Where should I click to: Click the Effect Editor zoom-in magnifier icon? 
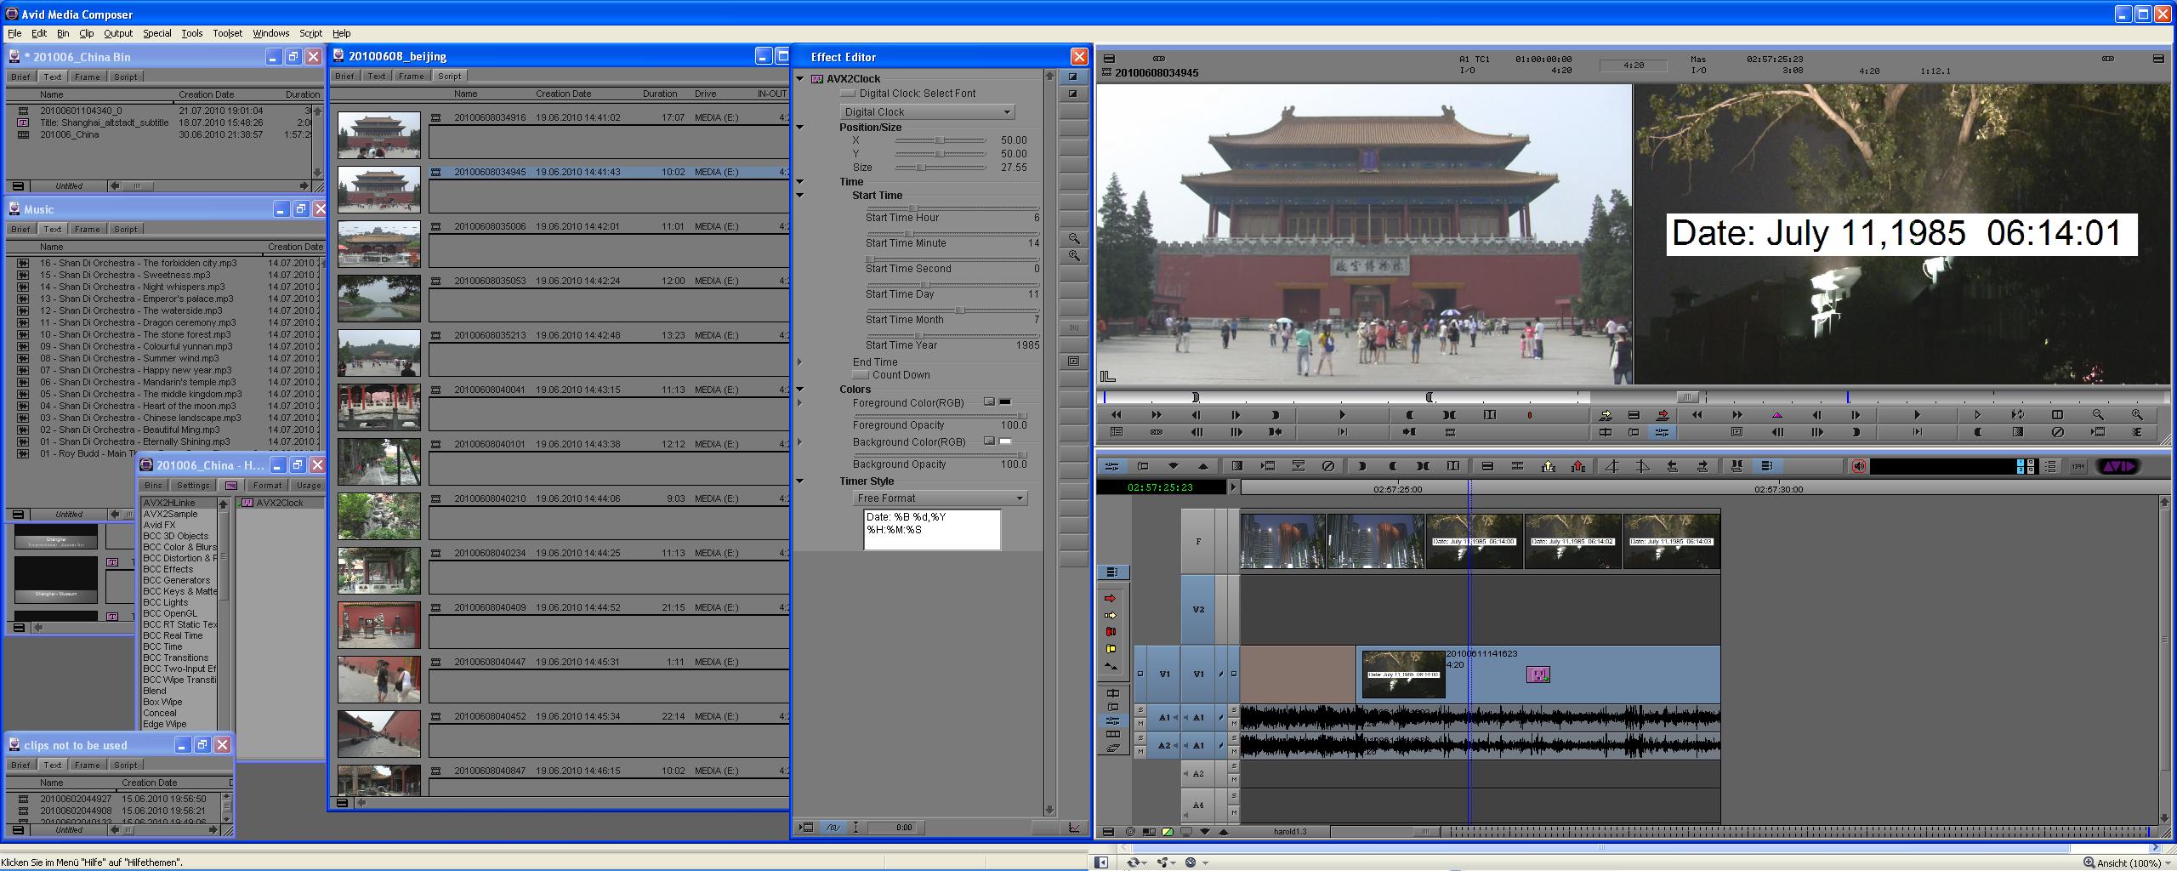click(1074, 255)
